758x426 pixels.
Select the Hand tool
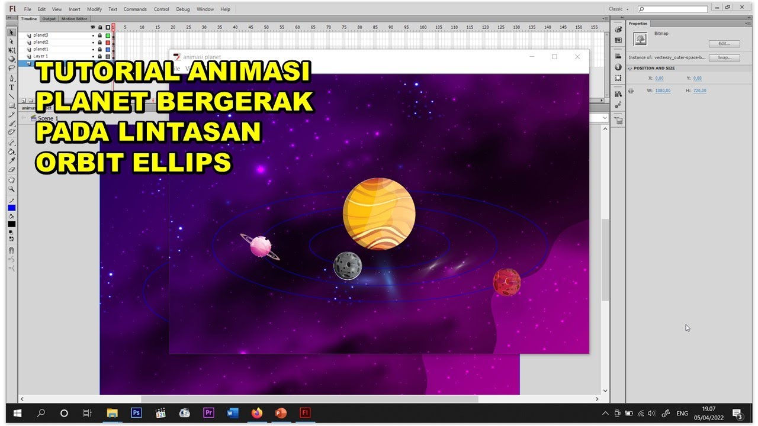[x=11, y=180]
